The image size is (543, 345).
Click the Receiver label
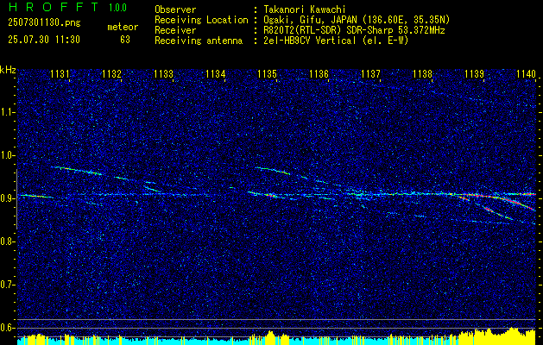pos(175,30)
